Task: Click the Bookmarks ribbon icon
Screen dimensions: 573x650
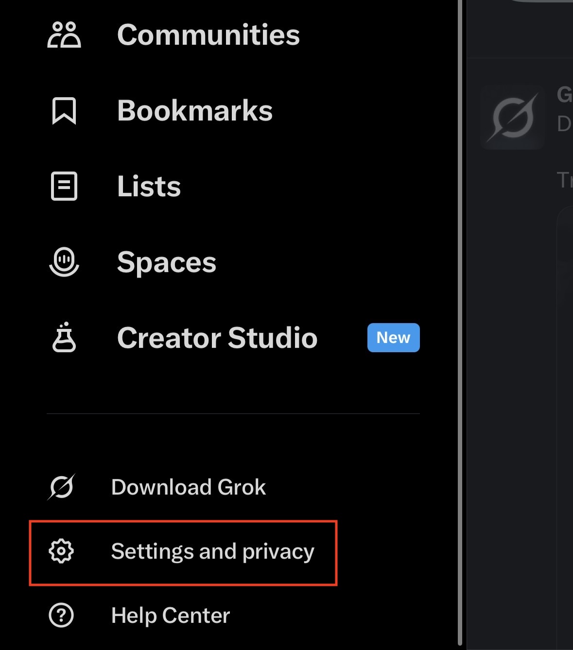Action: tap(64, 111)
